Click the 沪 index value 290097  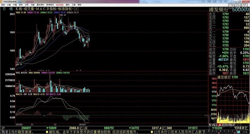click(x=26, y=128)
